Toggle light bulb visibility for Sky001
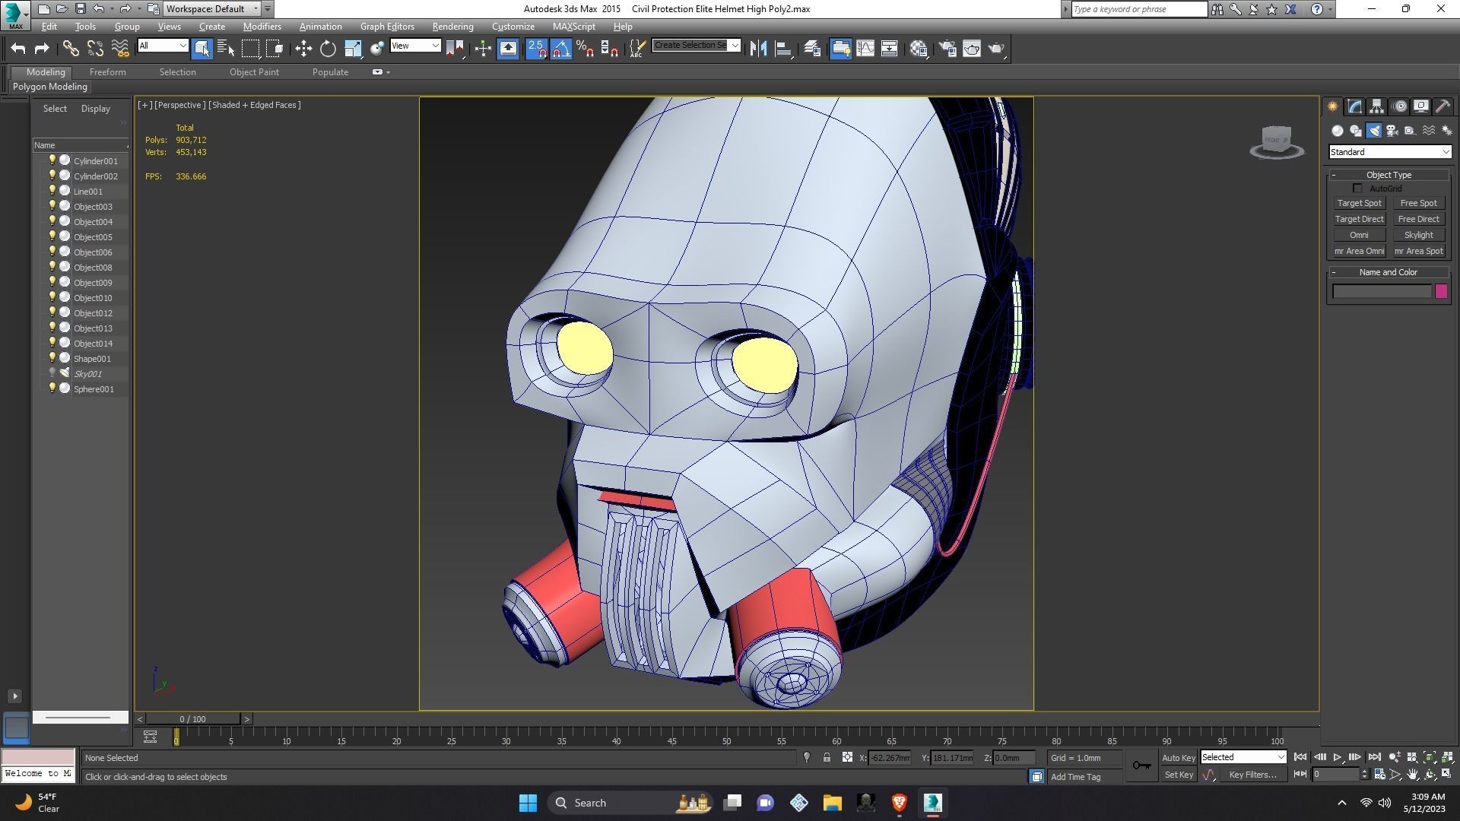1460x821 pixels. 52,373
